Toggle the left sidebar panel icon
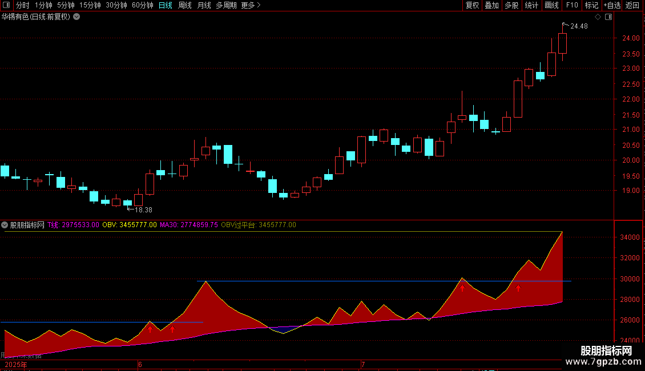Viewport: 645px width, 371px height. coord(6,5)
